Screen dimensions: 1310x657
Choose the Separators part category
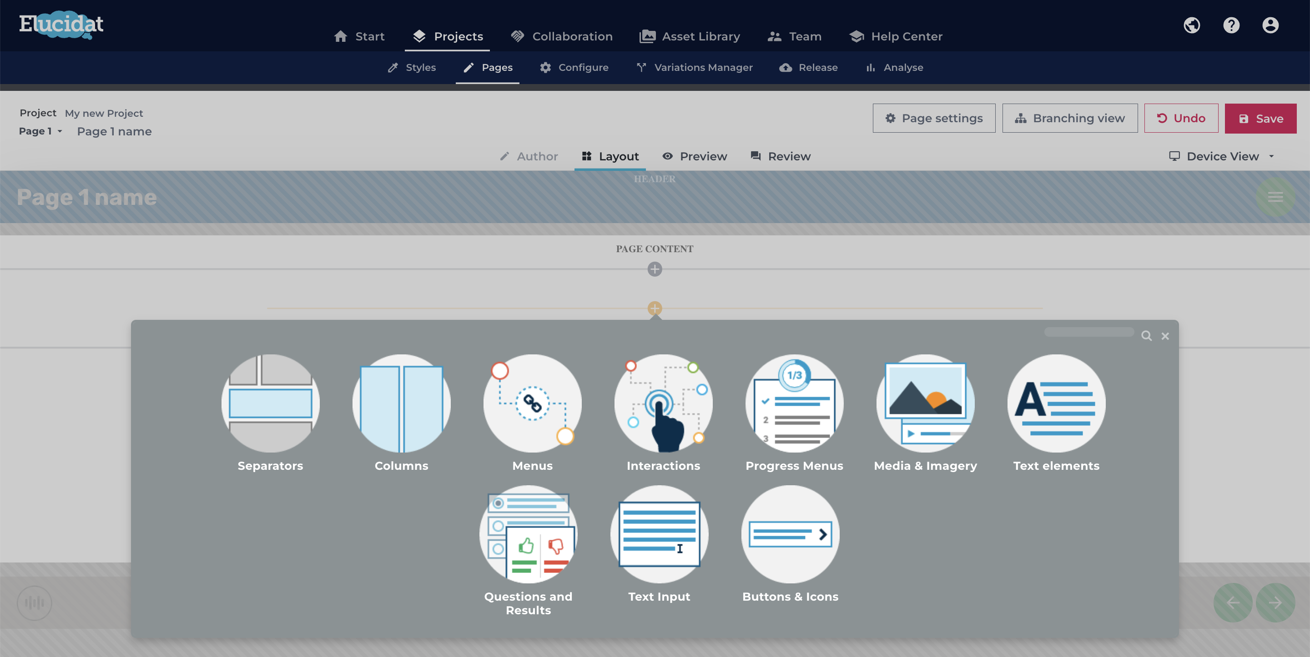[271, 413]
